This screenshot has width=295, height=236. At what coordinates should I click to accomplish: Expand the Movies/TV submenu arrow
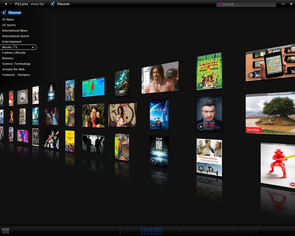coord(33,47)
